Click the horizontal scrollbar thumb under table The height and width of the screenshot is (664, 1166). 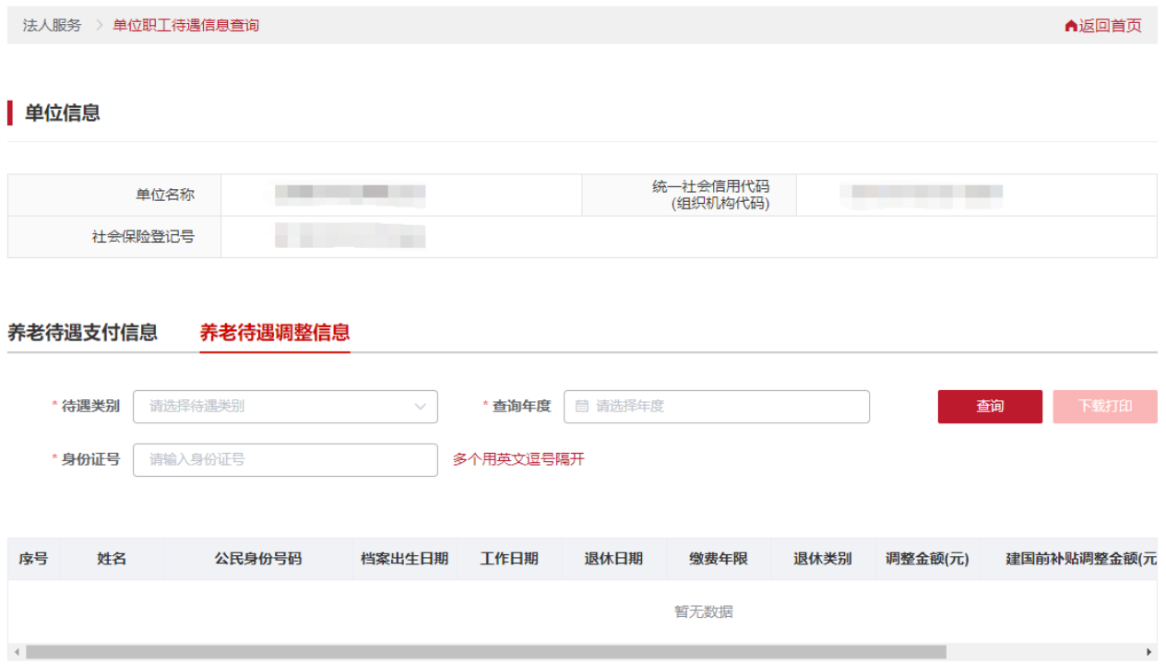(485, 652)
